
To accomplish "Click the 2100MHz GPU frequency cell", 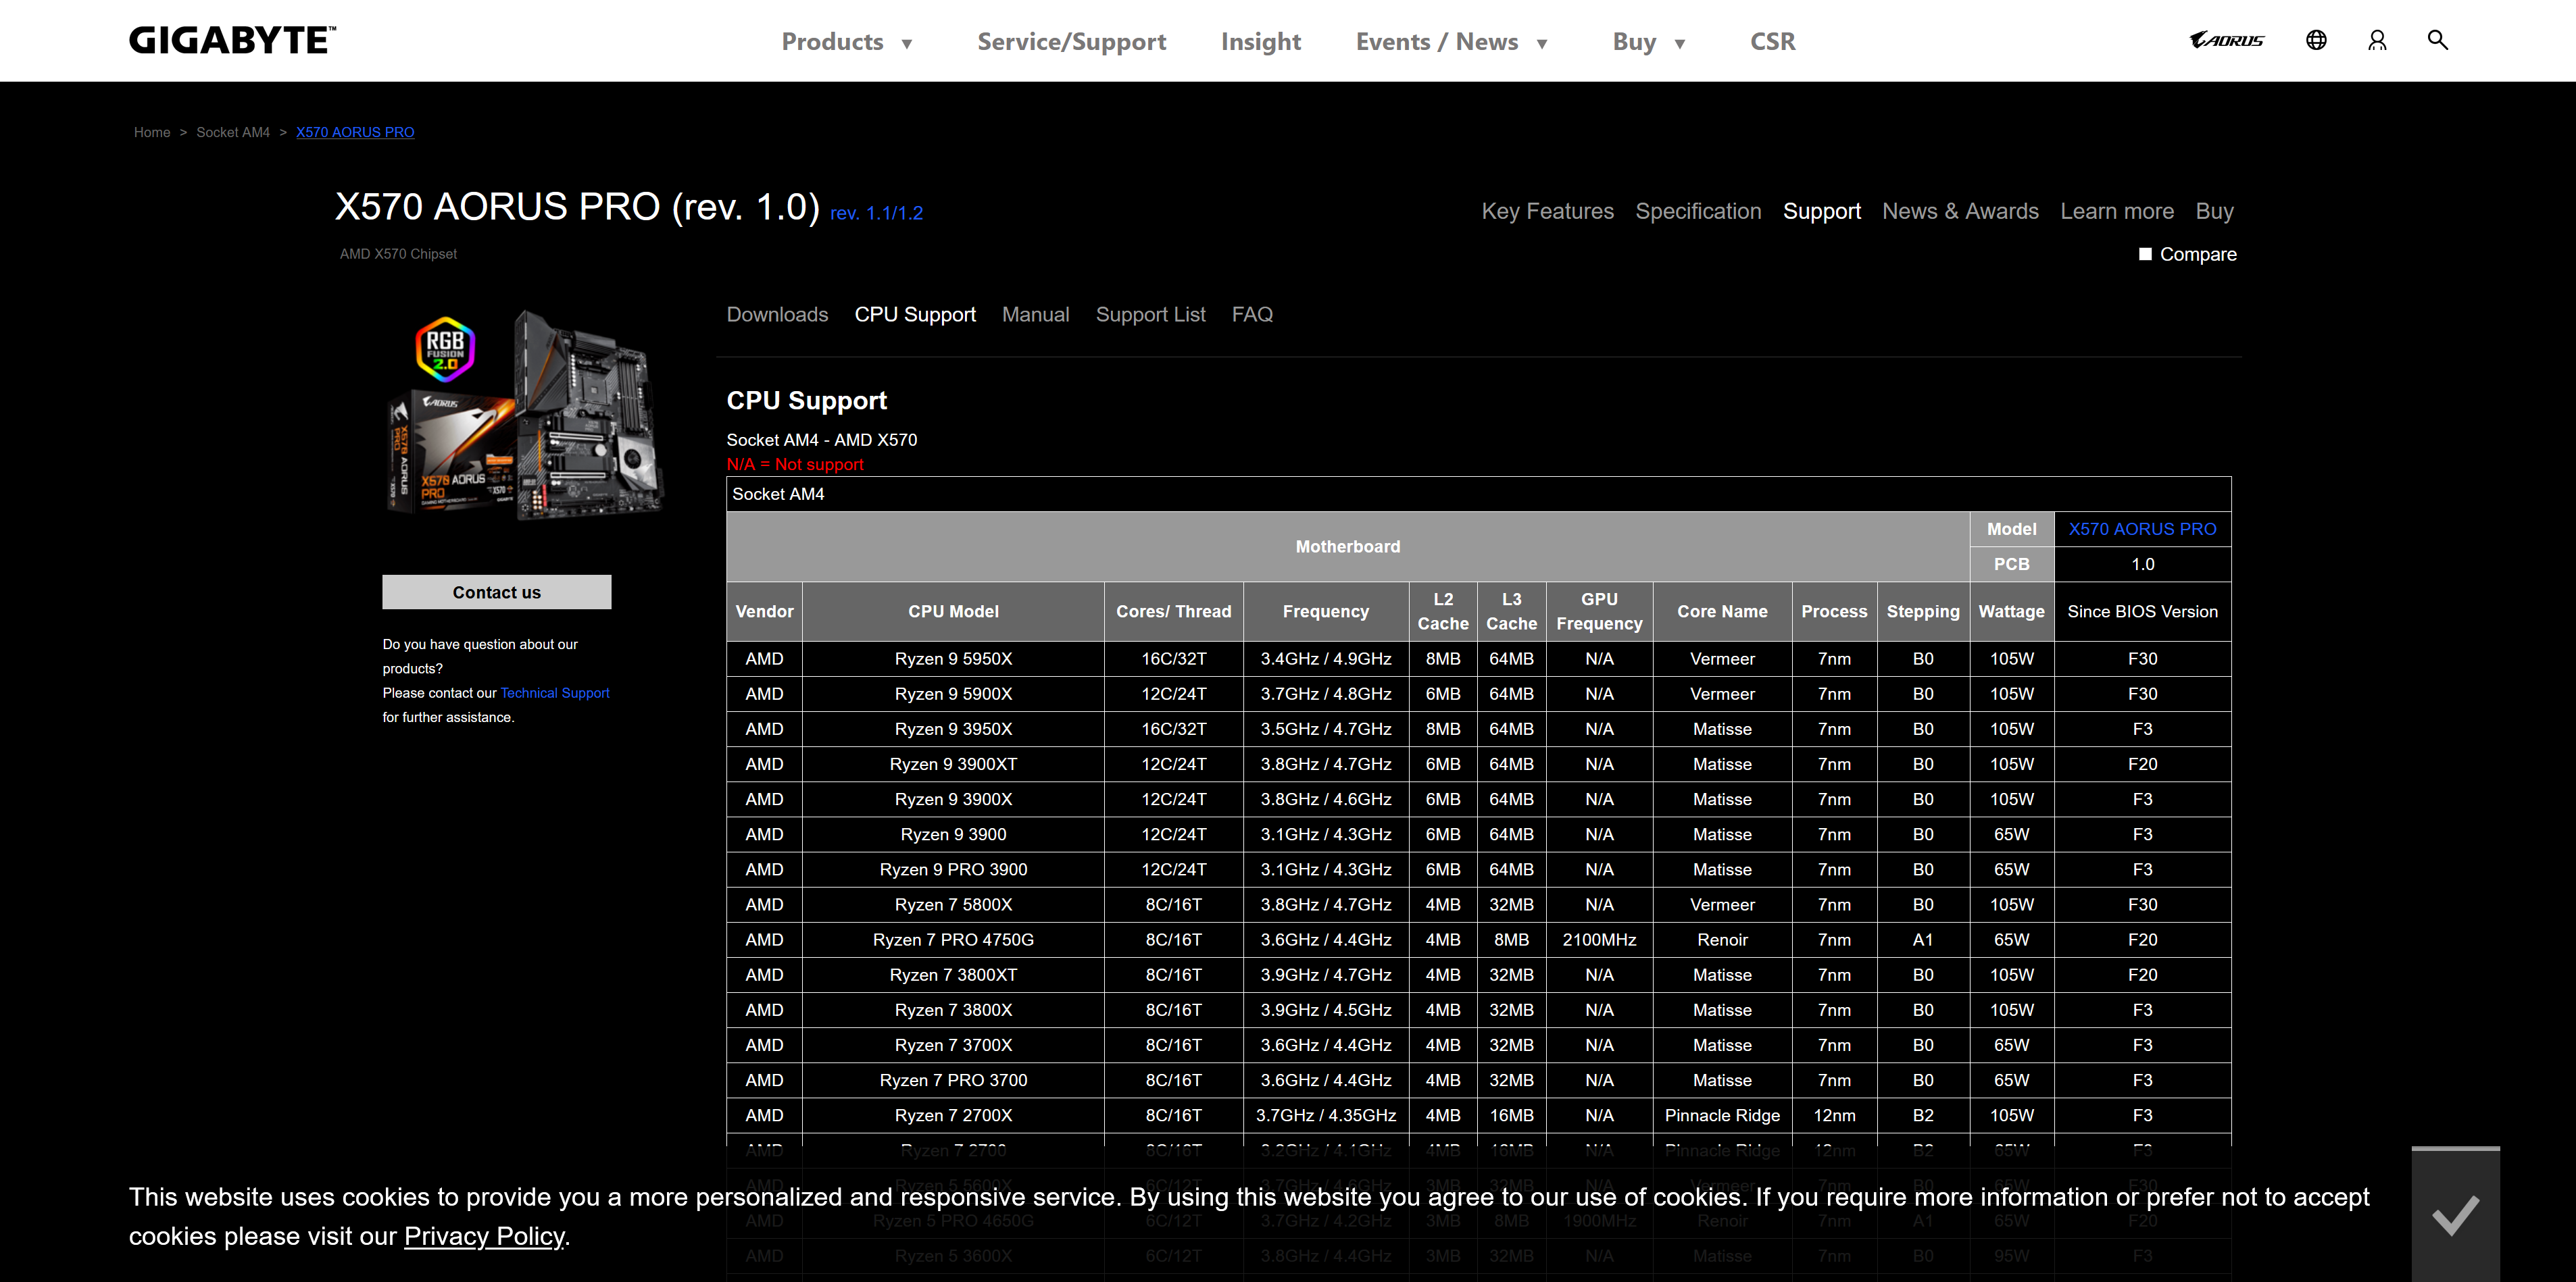I will [1599, 940].
